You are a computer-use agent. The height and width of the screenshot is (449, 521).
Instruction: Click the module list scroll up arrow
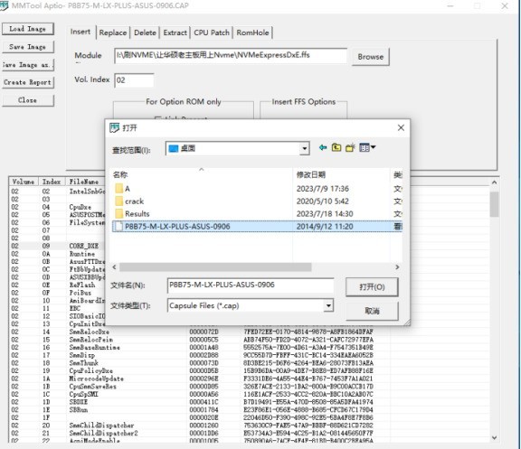[494, 182]
